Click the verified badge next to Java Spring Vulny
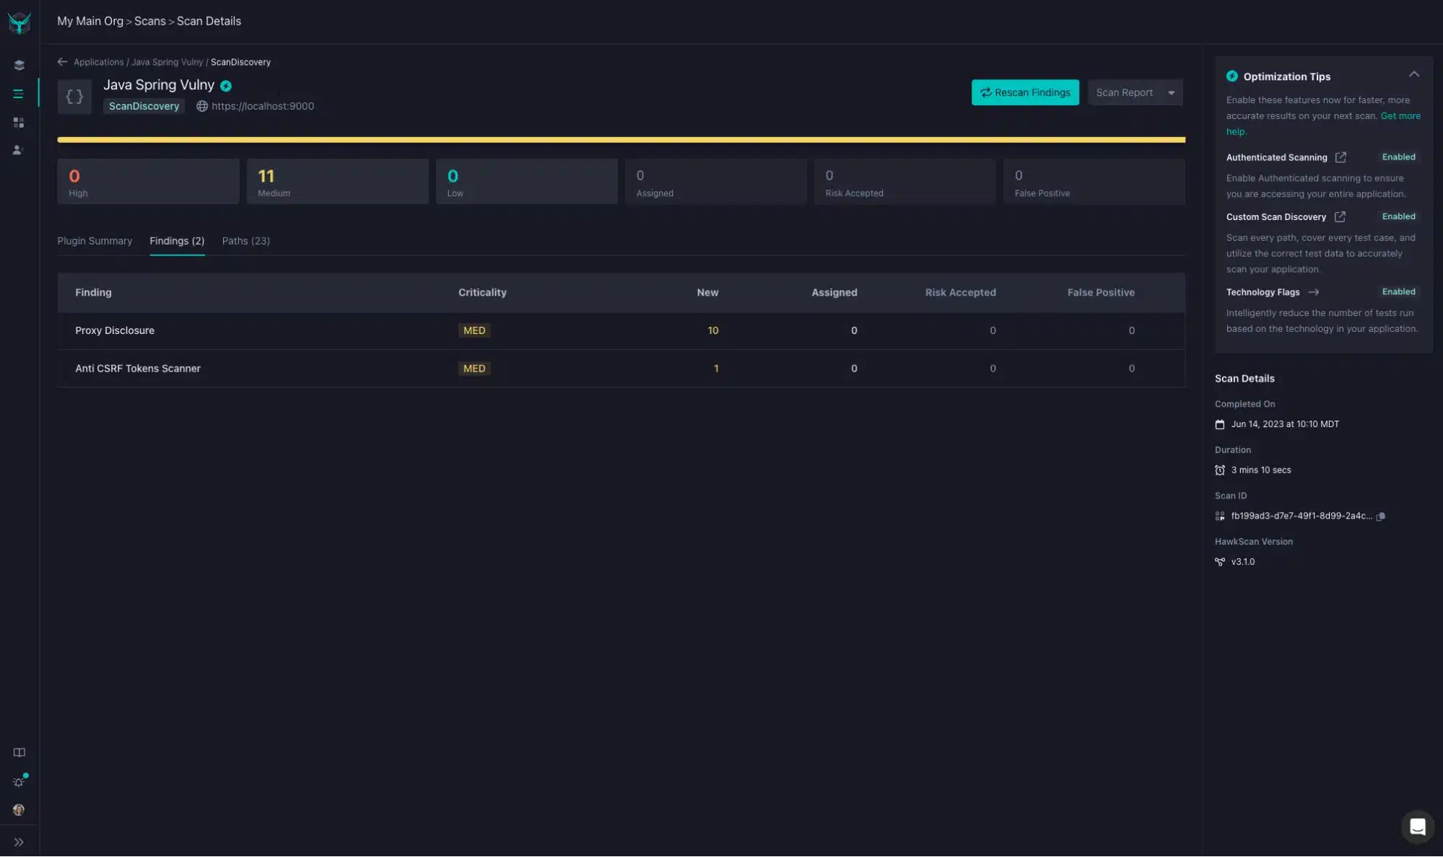Image resolution: width=1443 pixels, height=857 pixels. [226, 86]
